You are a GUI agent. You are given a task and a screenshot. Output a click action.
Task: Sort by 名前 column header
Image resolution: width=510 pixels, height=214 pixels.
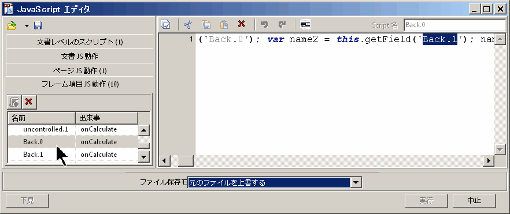pos(41,118)
